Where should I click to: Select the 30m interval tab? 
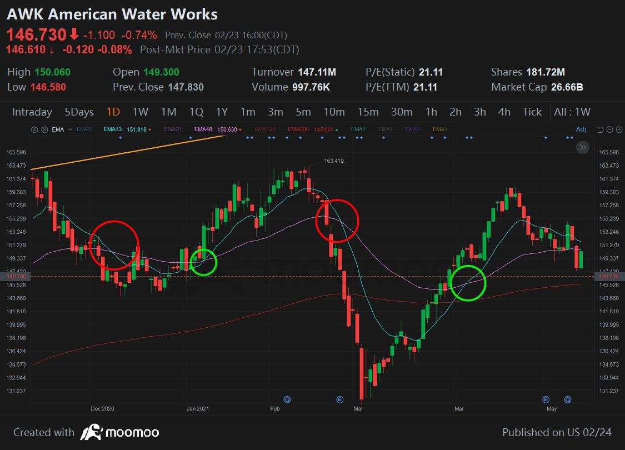(x=402, y=112)
